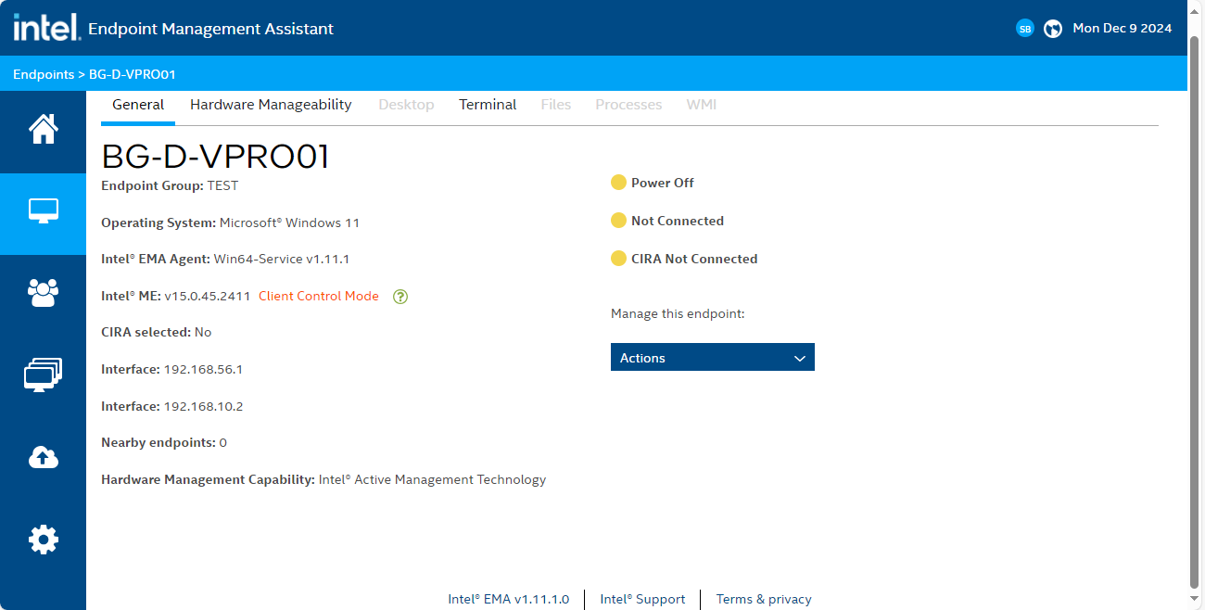The height and width of the screenshot is (610, 1205).
Task: Click the BG-D-VPRO01 endpoint heading
Action: coord(215,156)
